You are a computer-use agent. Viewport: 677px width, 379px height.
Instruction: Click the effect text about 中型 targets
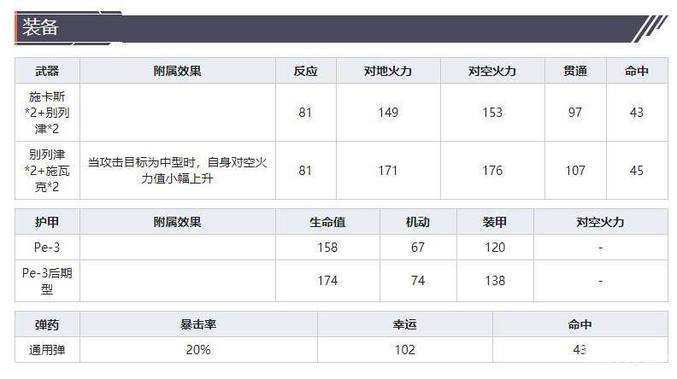click(178, 170)
